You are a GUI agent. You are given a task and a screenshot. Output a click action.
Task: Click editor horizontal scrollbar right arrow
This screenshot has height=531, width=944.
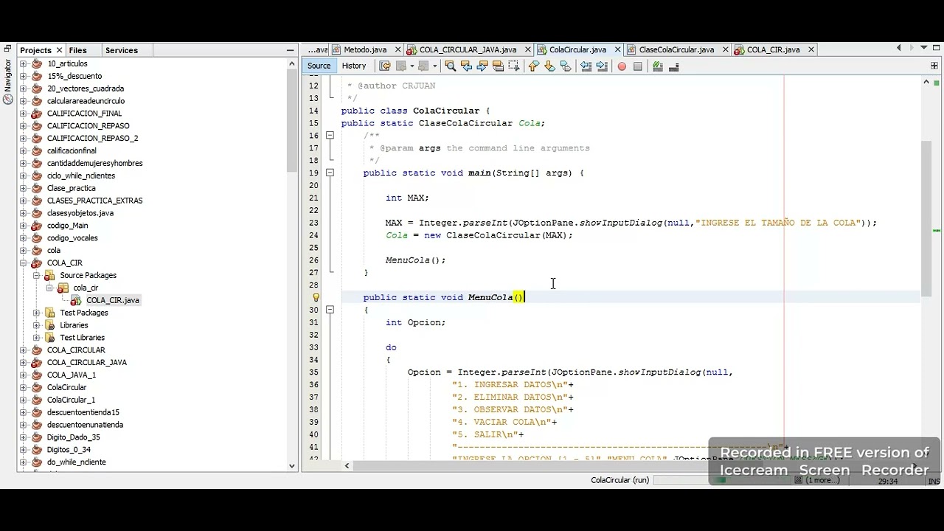click(917, 465)
